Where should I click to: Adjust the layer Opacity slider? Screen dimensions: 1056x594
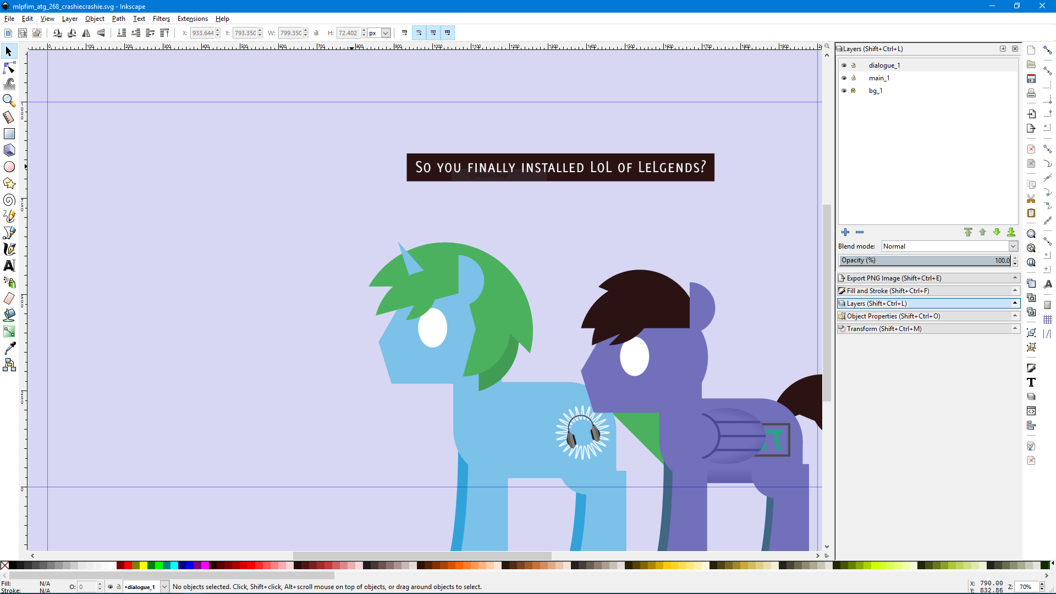pyautogui.click(x=925, y=261)
